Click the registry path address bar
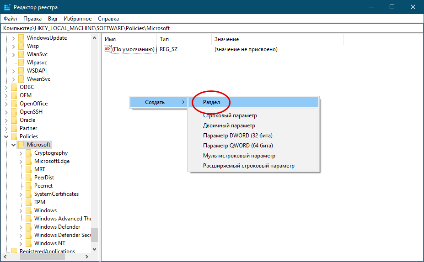This screenshot has width=424, height=262. click(212, 28)
